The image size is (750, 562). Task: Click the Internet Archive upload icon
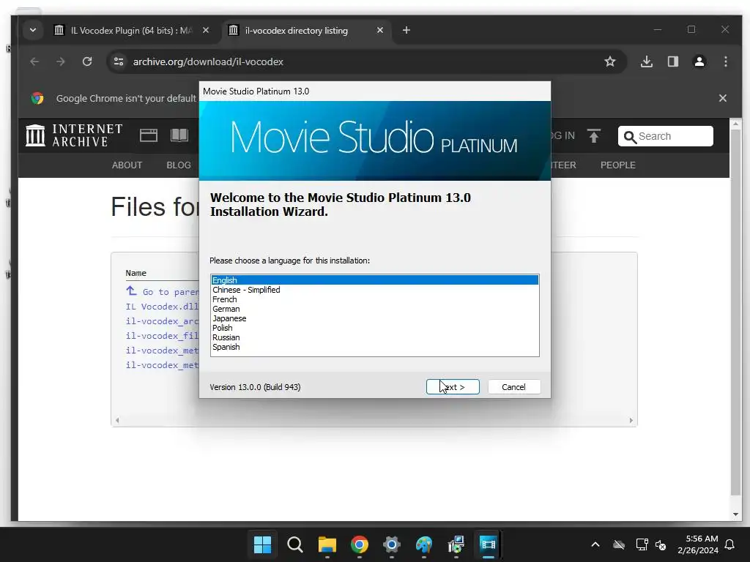pyautogui.click(x=593, y=135)
